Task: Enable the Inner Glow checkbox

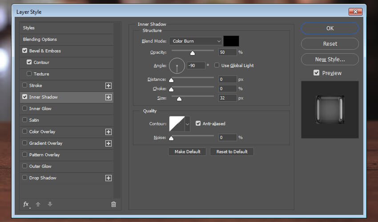Action: tap(24, 108)
